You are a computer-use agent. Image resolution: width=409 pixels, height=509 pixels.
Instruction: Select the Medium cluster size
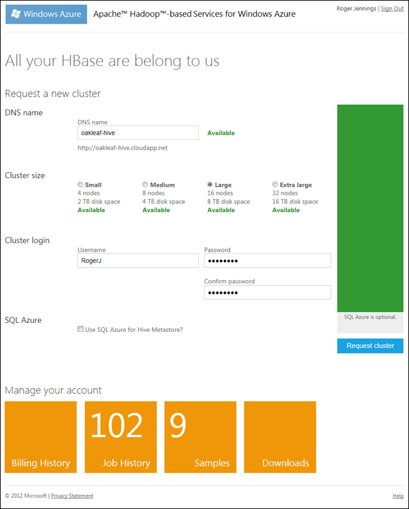(x=145, y=185)
